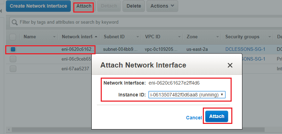Click the Cancel link in dialog
282x134 pixels.
[194, 118]
